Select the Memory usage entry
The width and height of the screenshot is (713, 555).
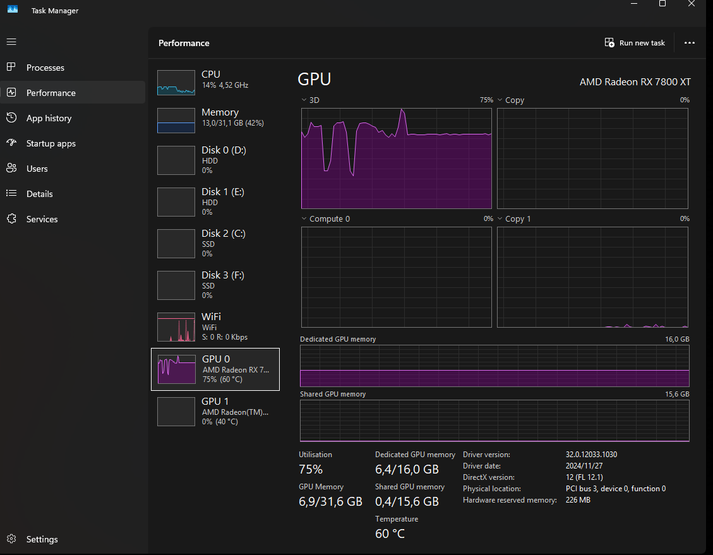click(215, 121)
